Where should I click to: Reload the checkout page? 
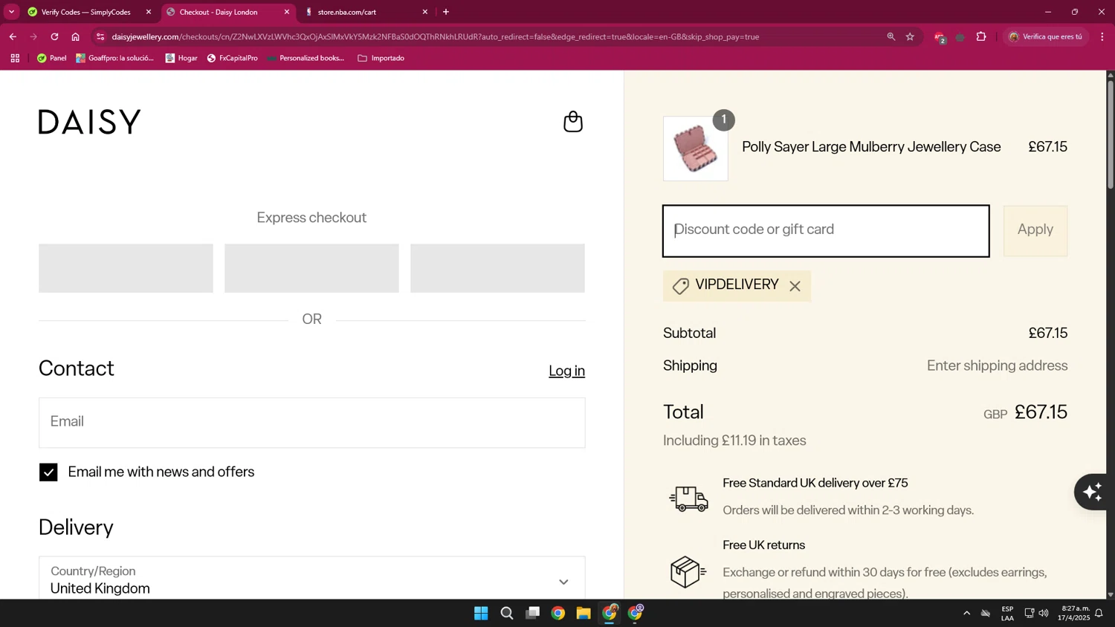(54, 36)
